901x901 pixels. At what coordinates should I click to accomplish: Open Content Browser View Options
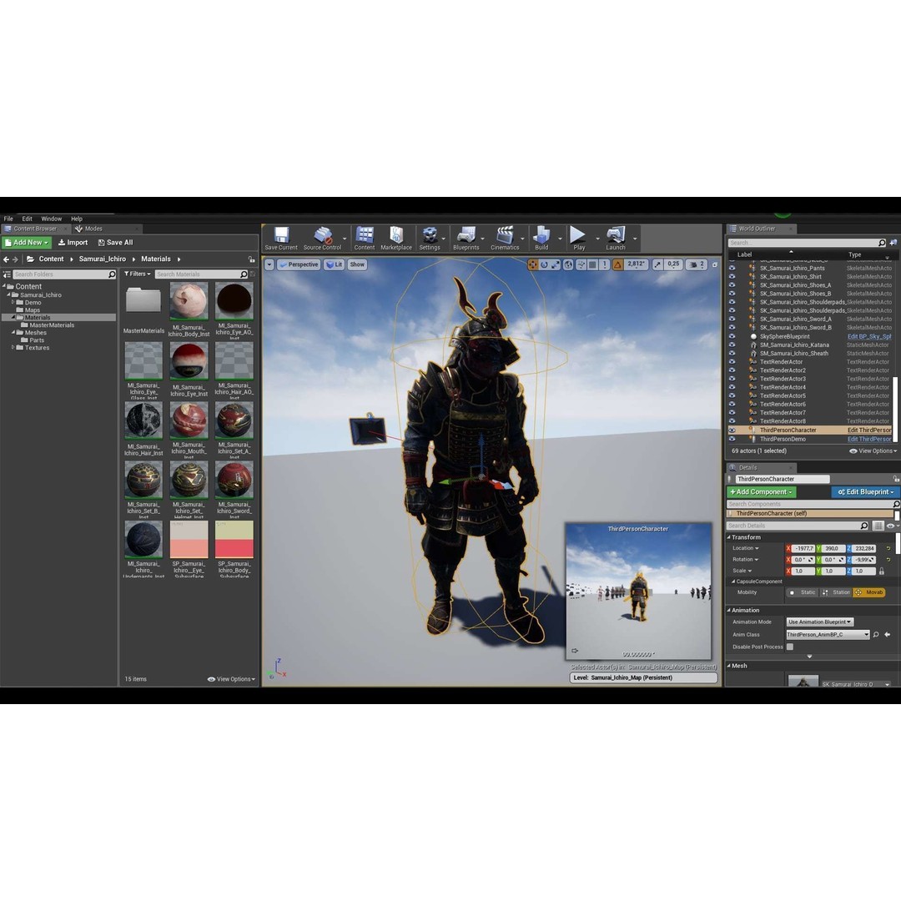pyautogui.click(x=231, y=679)
